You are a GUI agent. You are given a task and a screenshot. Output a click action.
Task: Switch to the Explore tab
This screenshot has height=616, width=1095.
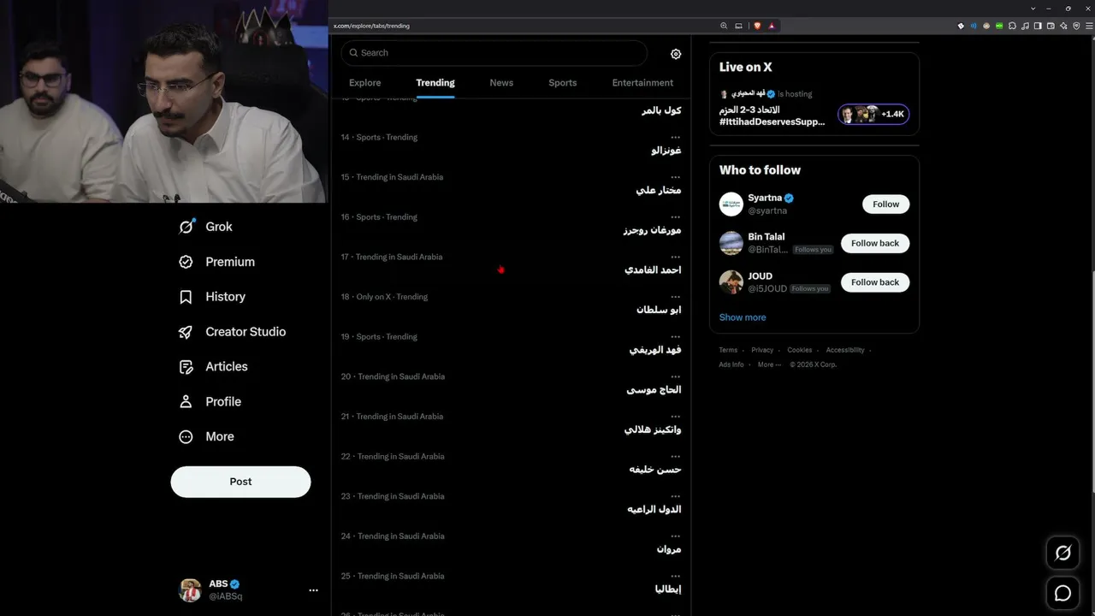tap(365, 83)
